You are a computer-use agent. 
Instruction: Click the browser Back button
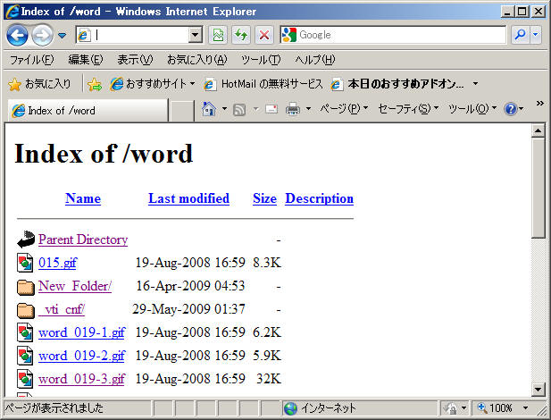pyautogui.click(x=17, y=35)
